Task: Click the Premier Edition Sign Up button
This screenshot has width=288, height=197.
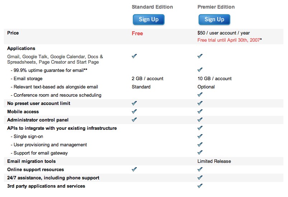Action: 214,19
